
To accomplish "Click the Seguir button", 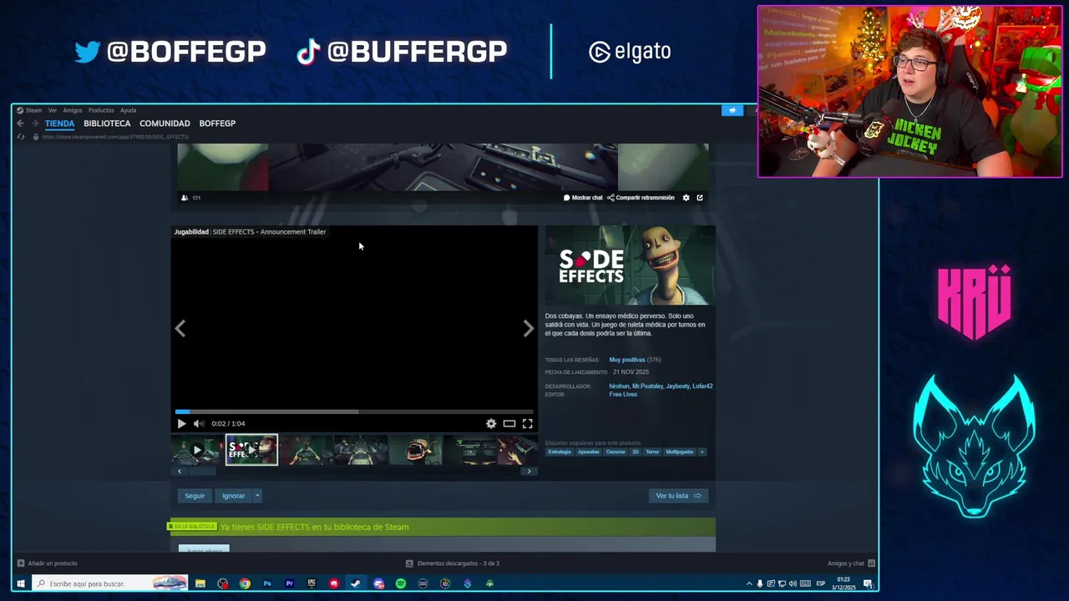I will coord(195,496).
